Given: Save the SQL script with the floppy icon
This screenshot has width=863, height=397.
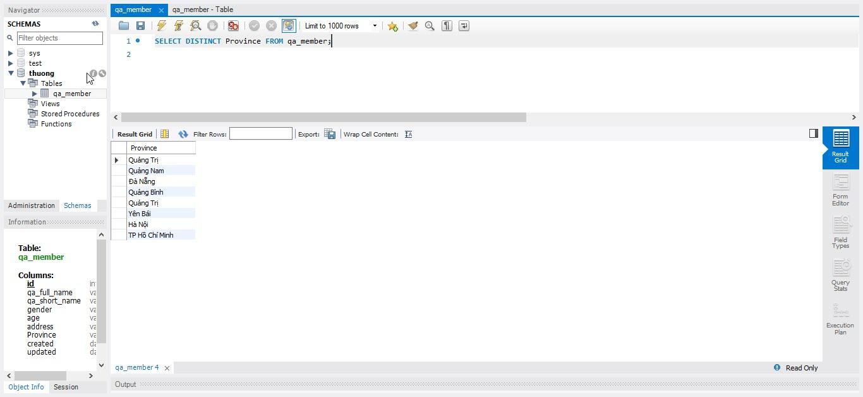Looking at the screenshot, I should 141,26.
